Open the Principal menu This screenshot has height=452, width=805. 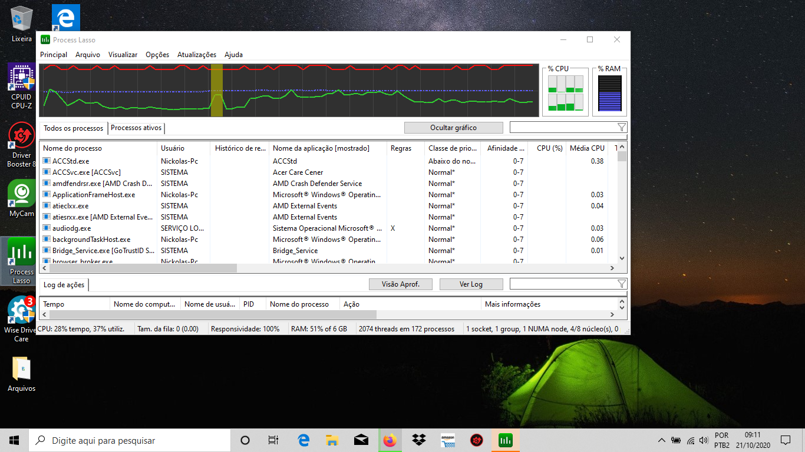pos(54,55)
